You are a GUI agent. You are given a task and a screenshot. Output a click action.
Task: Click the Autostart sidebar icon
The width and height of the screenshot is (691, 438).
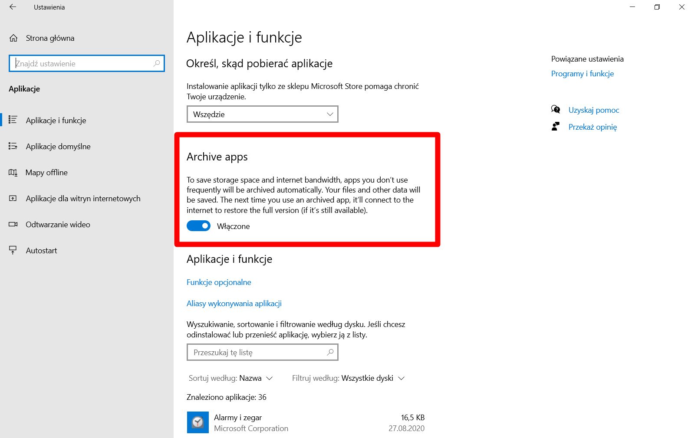tap(13, 250)
